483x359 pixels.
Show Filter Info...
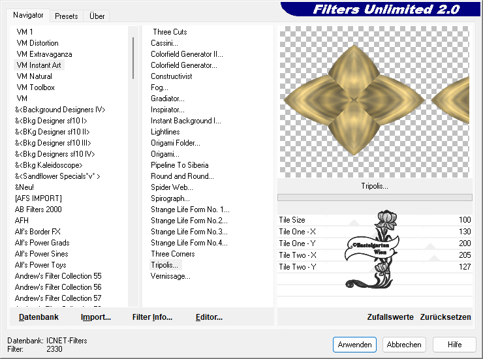click(x=152, y=317)
